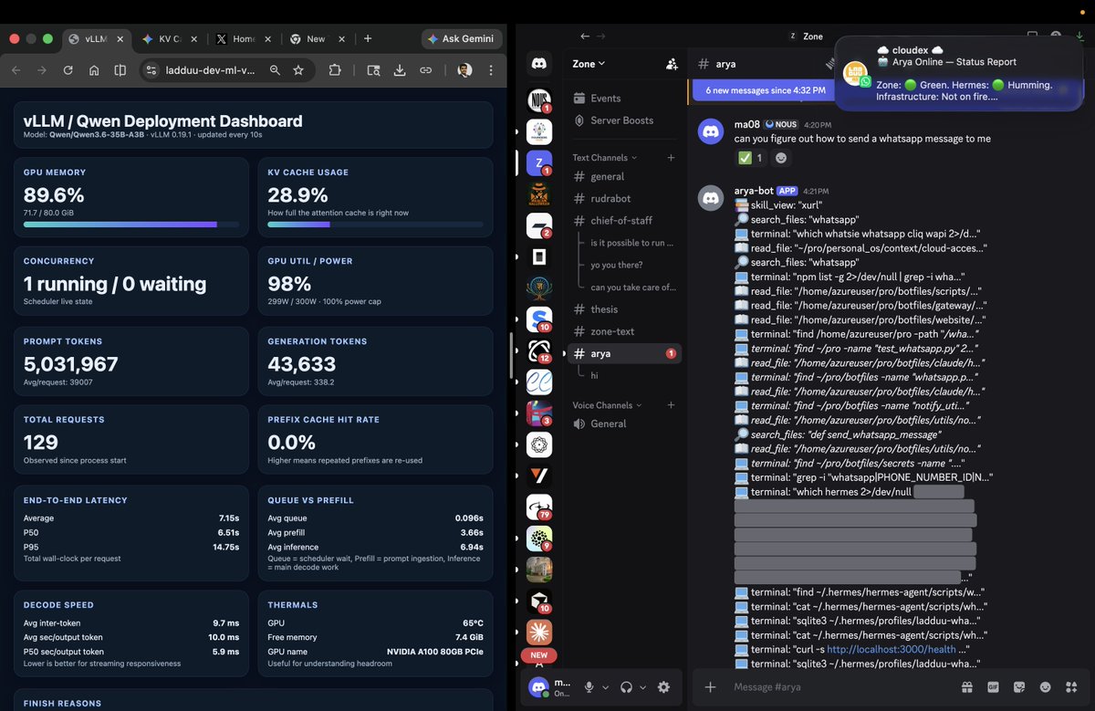Collapse the Voice Channels category

(x=607, y=405)
